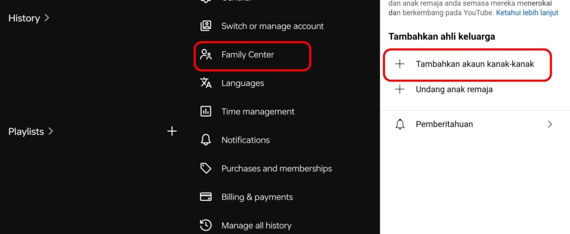Click the Family Center people icon
The width and height of the screenshot is (570, 234).
pyautogui.click(x=206, y=55)
